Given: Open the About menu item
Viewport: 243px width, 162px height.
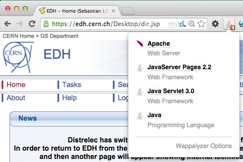Looking at the screenshot, I should (16, 98).
